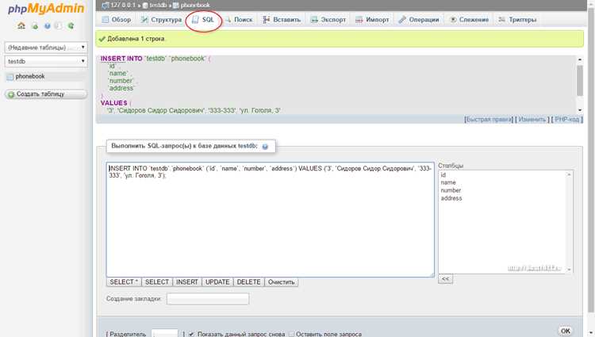Screen dimensions: 595x337
Task: Click the Создать таблицу button
Action: click(x=46, y=94)
